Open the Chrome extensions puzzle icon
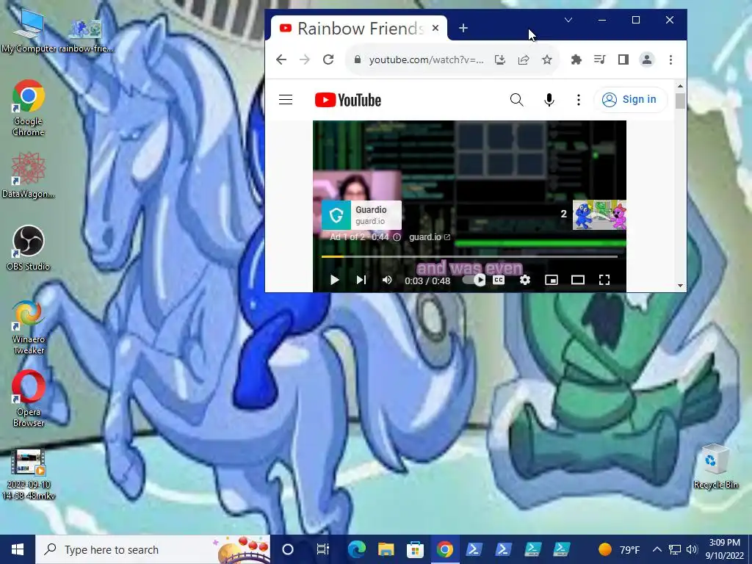Viewport: 752px width, 564px height. coord(576,59)
